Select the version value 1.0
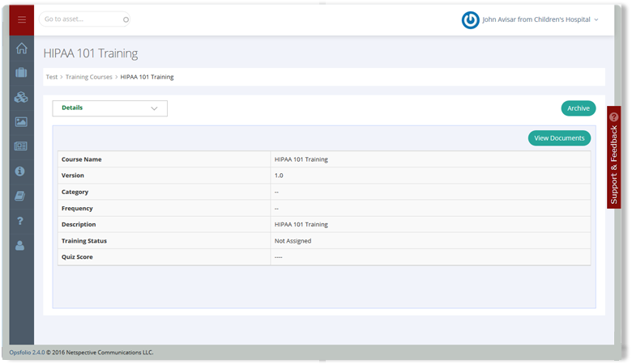632x364 pixels. click(279, 176)
